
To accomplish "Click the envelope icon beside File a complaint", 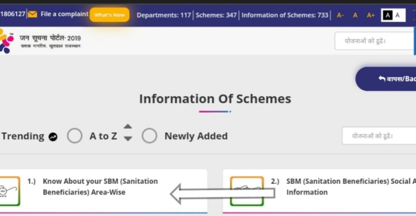I will click(x=32, y=14).
